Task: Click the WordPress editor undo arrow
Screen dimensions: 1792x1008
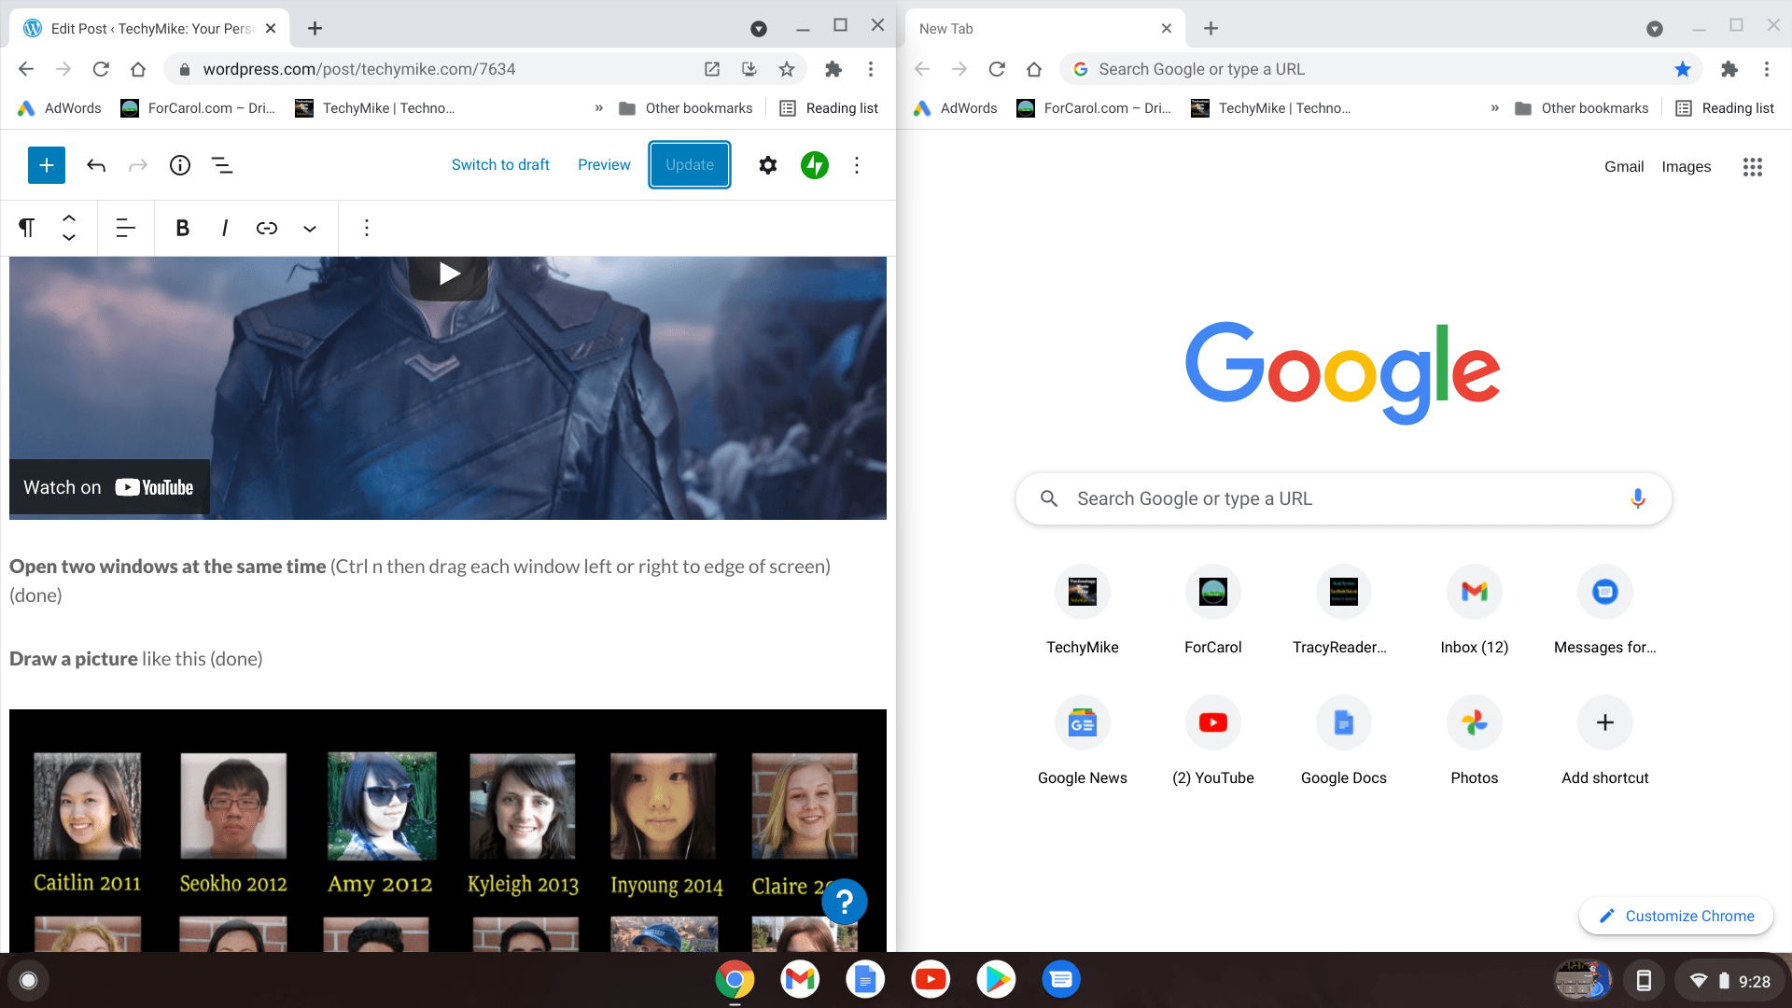Action: tap(96, 165)
